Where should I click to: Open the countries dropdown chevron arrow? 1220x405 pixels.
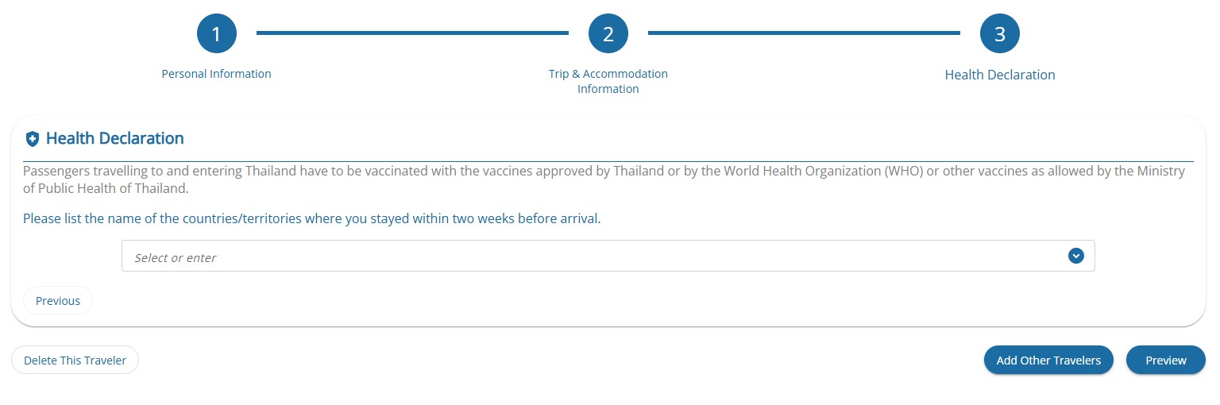tap(1076, 256)
